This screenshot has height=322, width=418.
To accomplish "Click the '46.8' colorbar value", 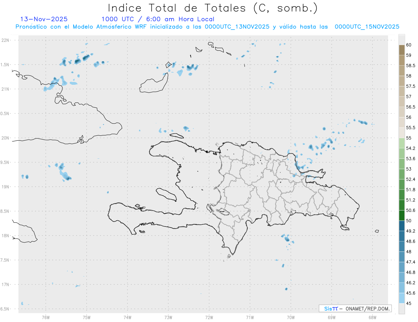I will [411, 272].
